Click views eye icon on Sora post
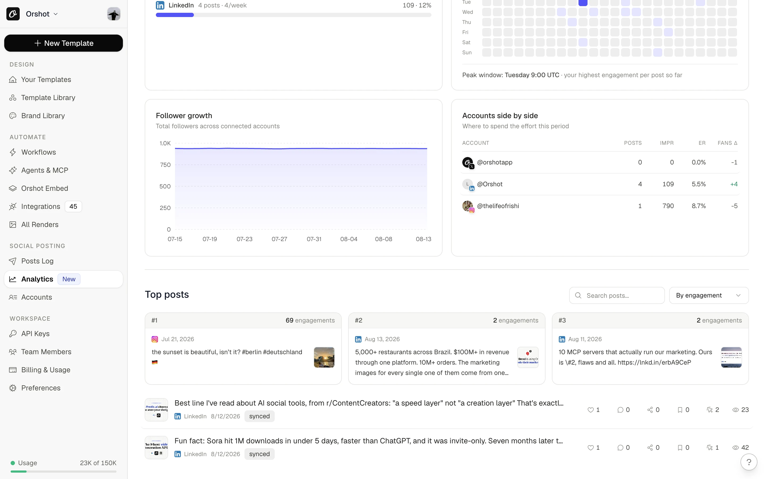The image size is (766, 479). (x=736, y=447)
